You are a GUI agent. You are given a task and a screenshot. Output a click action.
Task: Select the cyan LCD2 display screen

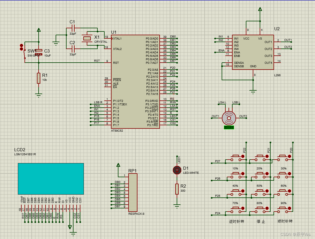point(51,179)
